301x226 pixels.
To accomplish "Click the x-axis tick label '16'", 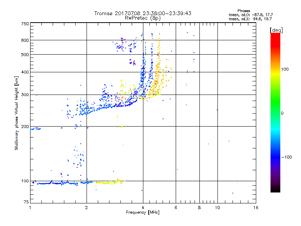I will [x=256, y=208].
